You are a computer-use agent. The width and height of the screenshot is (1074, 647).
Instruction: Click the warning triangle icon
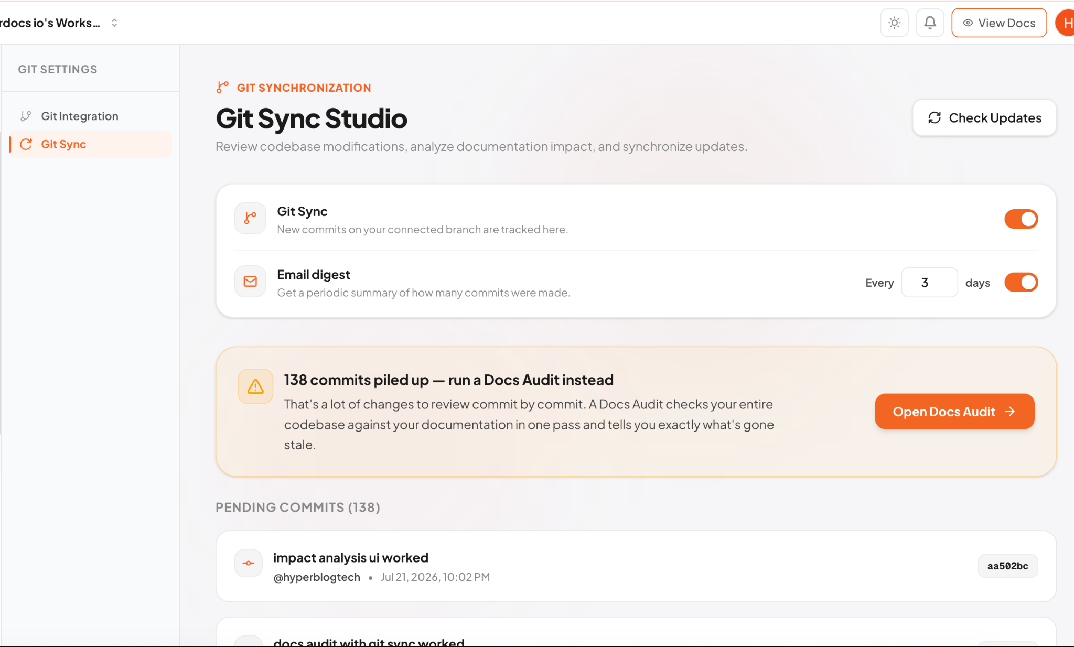pos(255,386)
